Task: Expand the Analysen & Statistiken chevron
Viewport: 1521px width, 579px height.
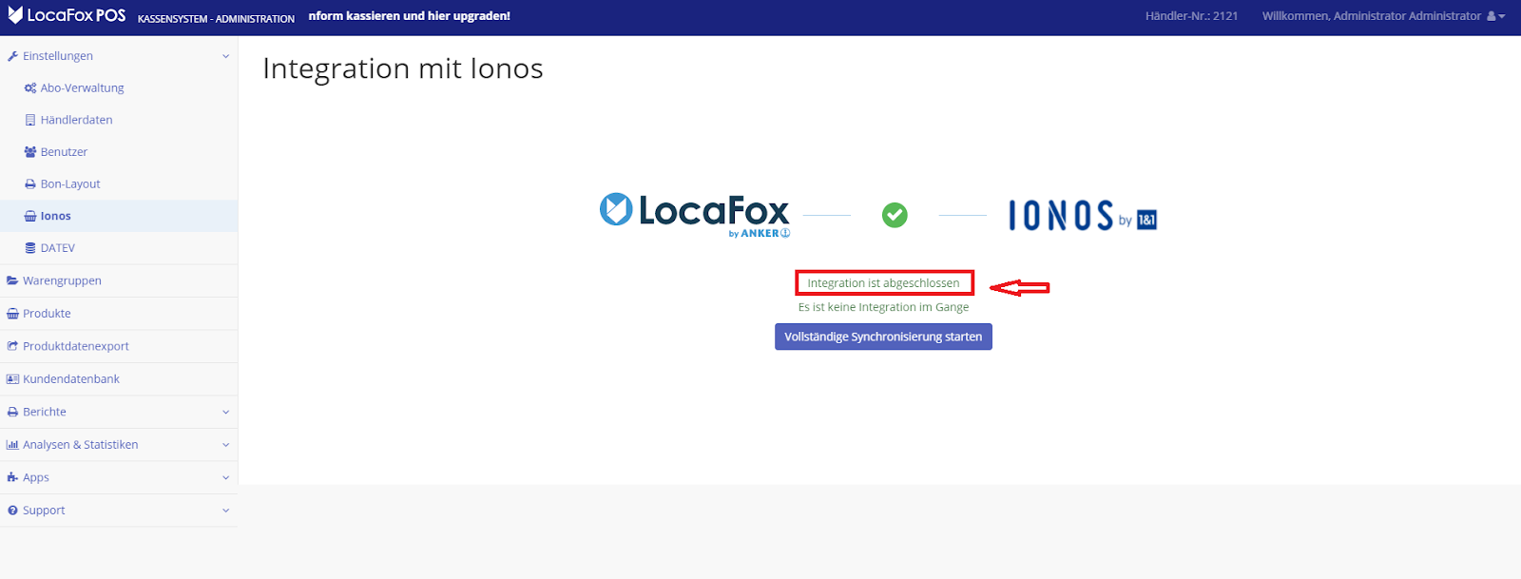Action: pyautogui.click(x=225, y=445)
